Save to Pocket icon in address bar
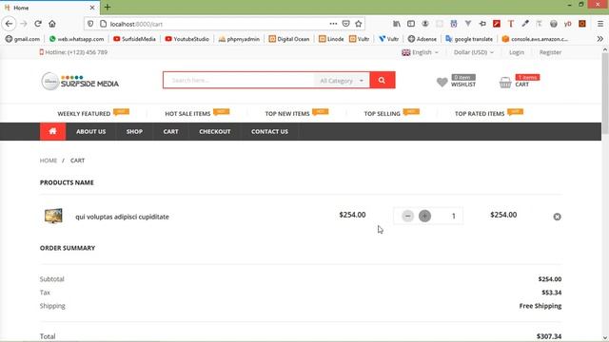Viewport: 609px width, 342px height. (345, 24)
